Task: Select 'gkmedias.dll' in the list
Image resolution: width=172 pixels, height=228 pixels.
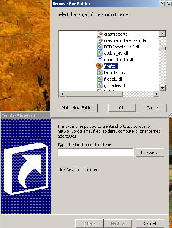Action: pyautogui.click(x=115, y=85)
